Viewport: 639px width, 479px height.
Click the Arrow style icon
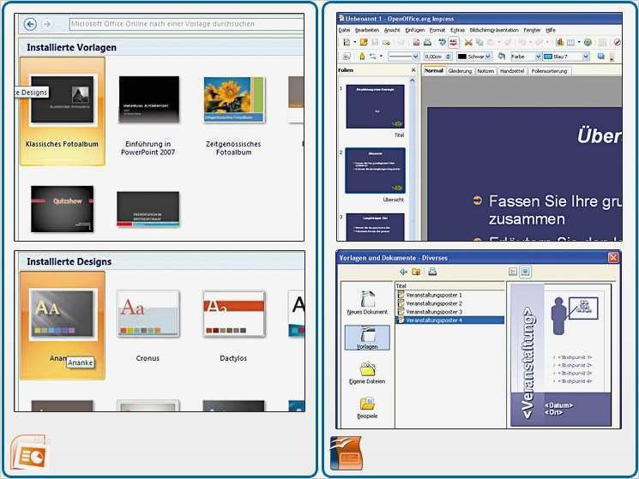(x=373, y=57)
